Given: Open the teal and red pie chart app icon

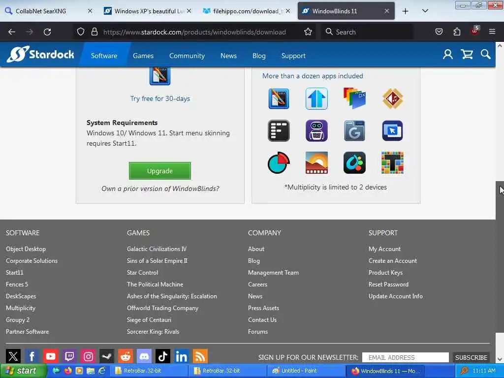Looking at the screenshot, I should click(x=279, y=162).
